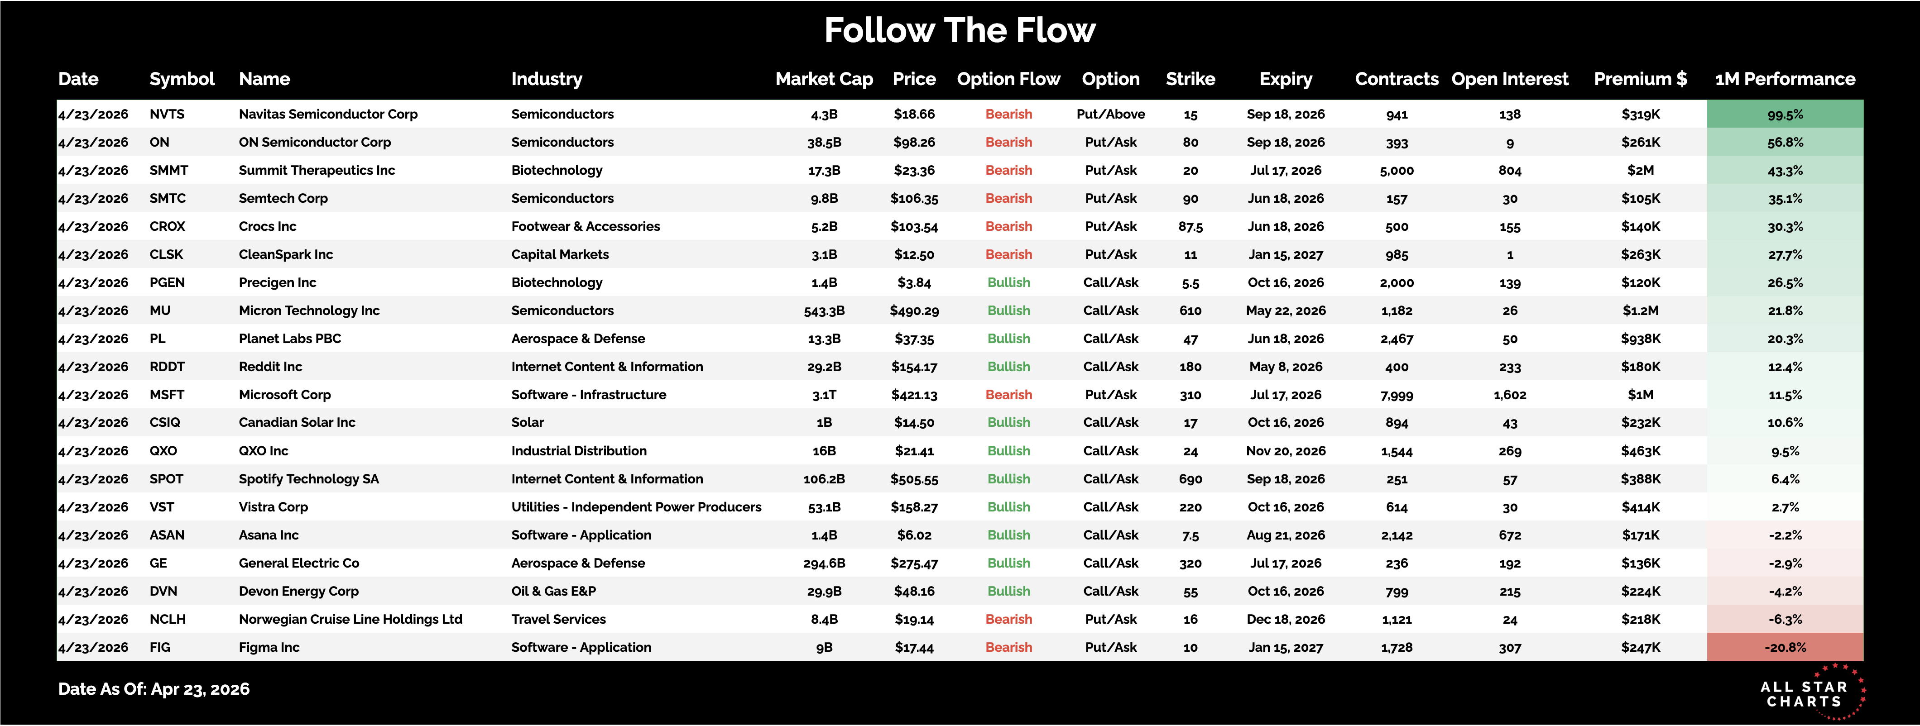Click the green 99.5% performance cell
The image size is (1920, 726).
pyautogui.click(x=1785, y=114)
